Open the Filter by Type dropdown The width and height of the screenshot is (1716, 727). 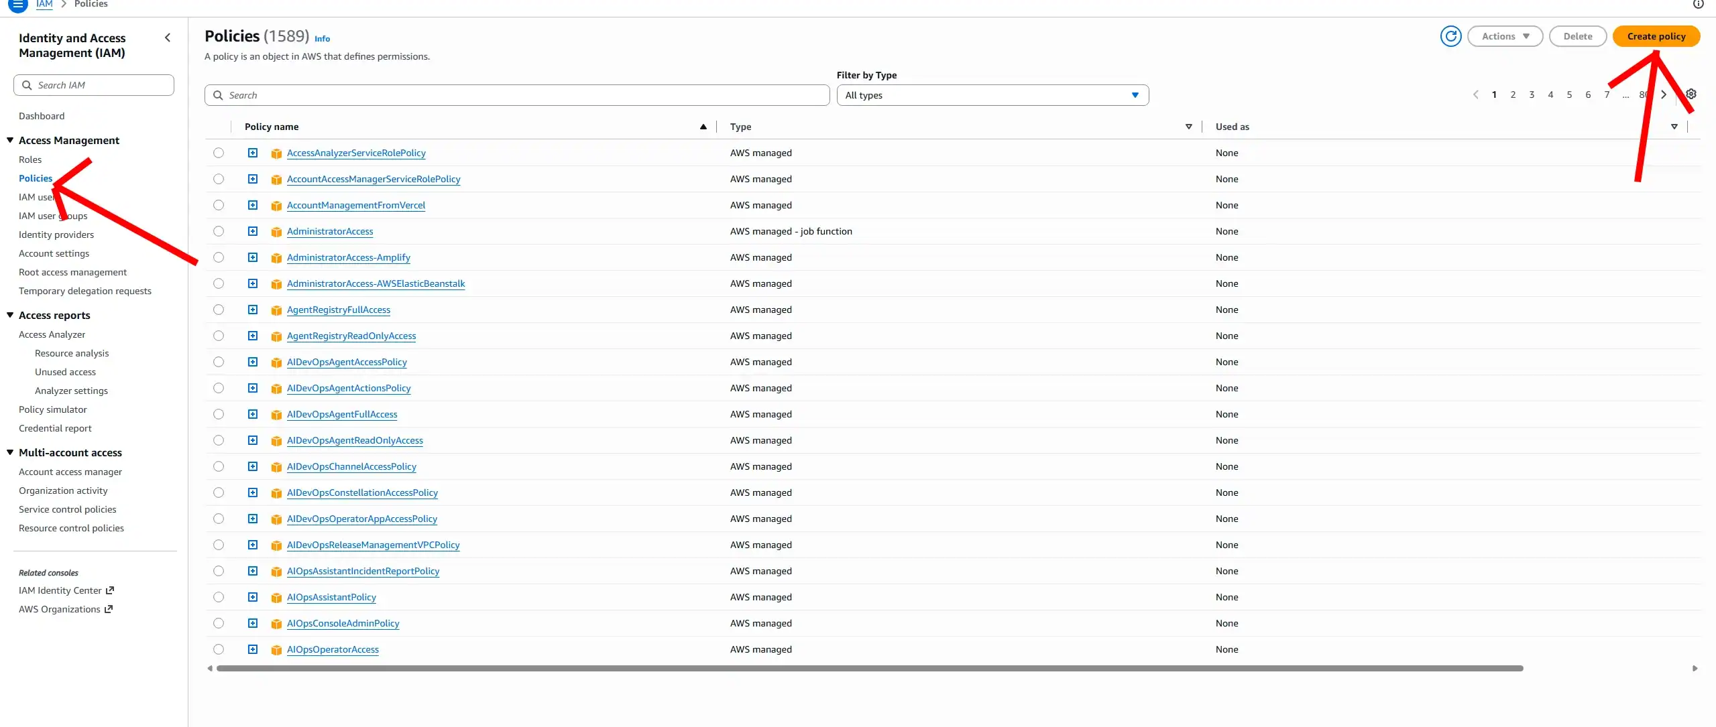992,95
